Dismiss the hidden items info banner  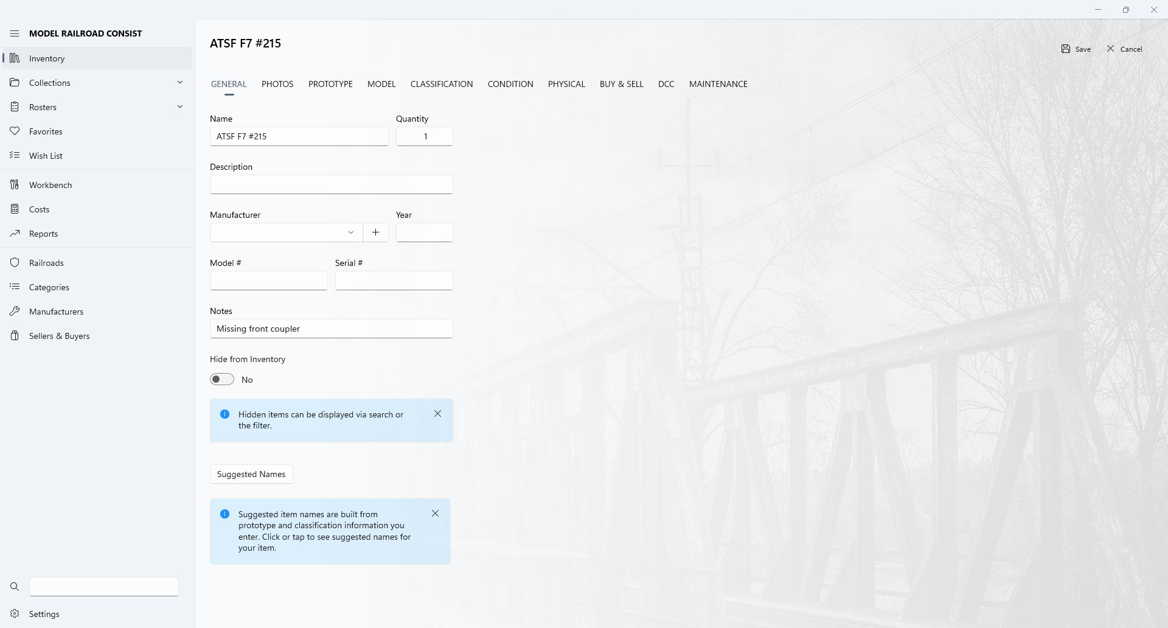437,414
